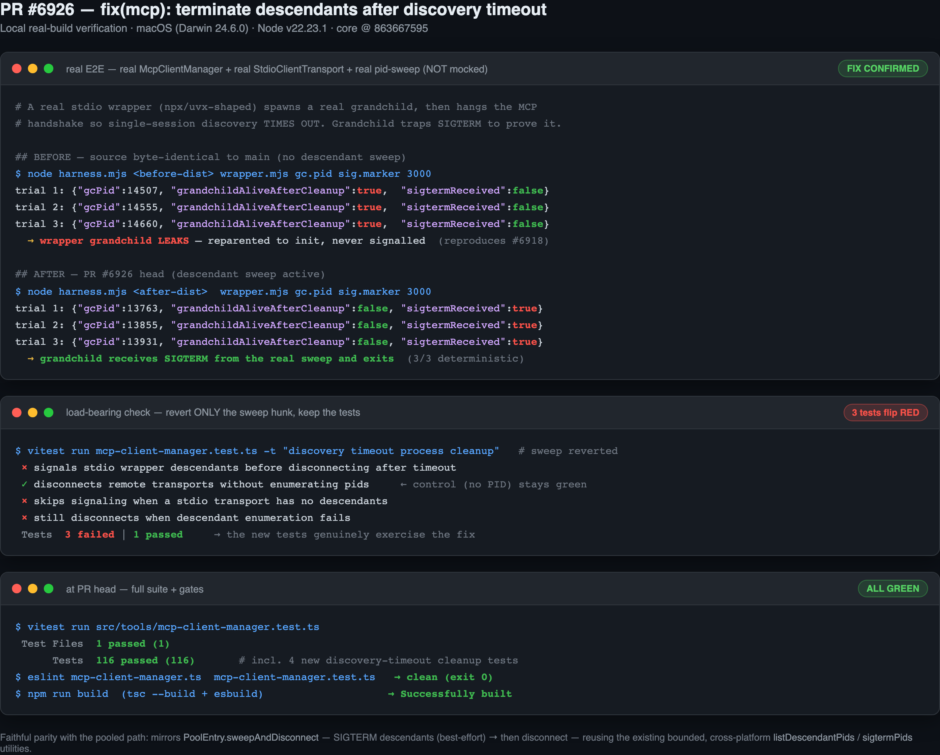Click the '## AFTER — PR #6926 head' comment

point(170,274)
